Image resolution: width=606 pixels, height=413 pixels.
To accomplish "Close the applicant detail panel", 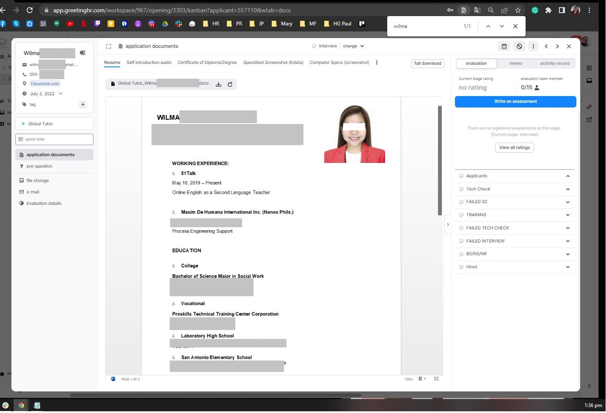I will [569, 47].
